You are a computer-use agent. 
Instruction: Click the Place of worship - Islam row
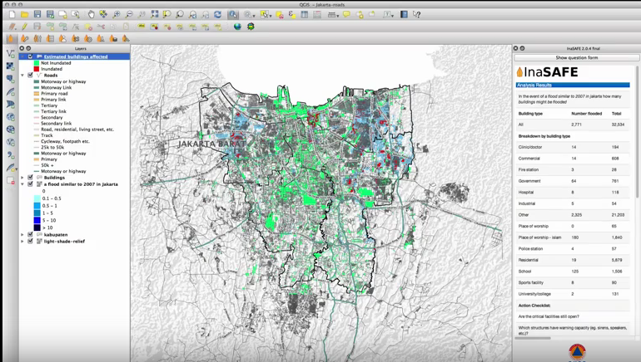pyautogui.click(x=573, y=237)
